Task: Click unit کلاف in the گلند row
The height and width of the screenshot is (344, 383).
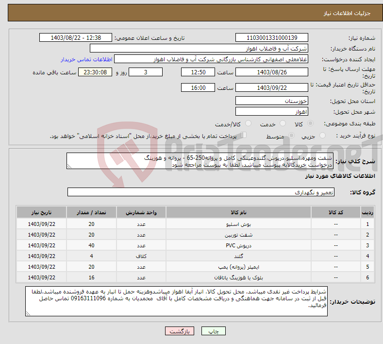Action: pyautogui.click(x=141, y=256)
